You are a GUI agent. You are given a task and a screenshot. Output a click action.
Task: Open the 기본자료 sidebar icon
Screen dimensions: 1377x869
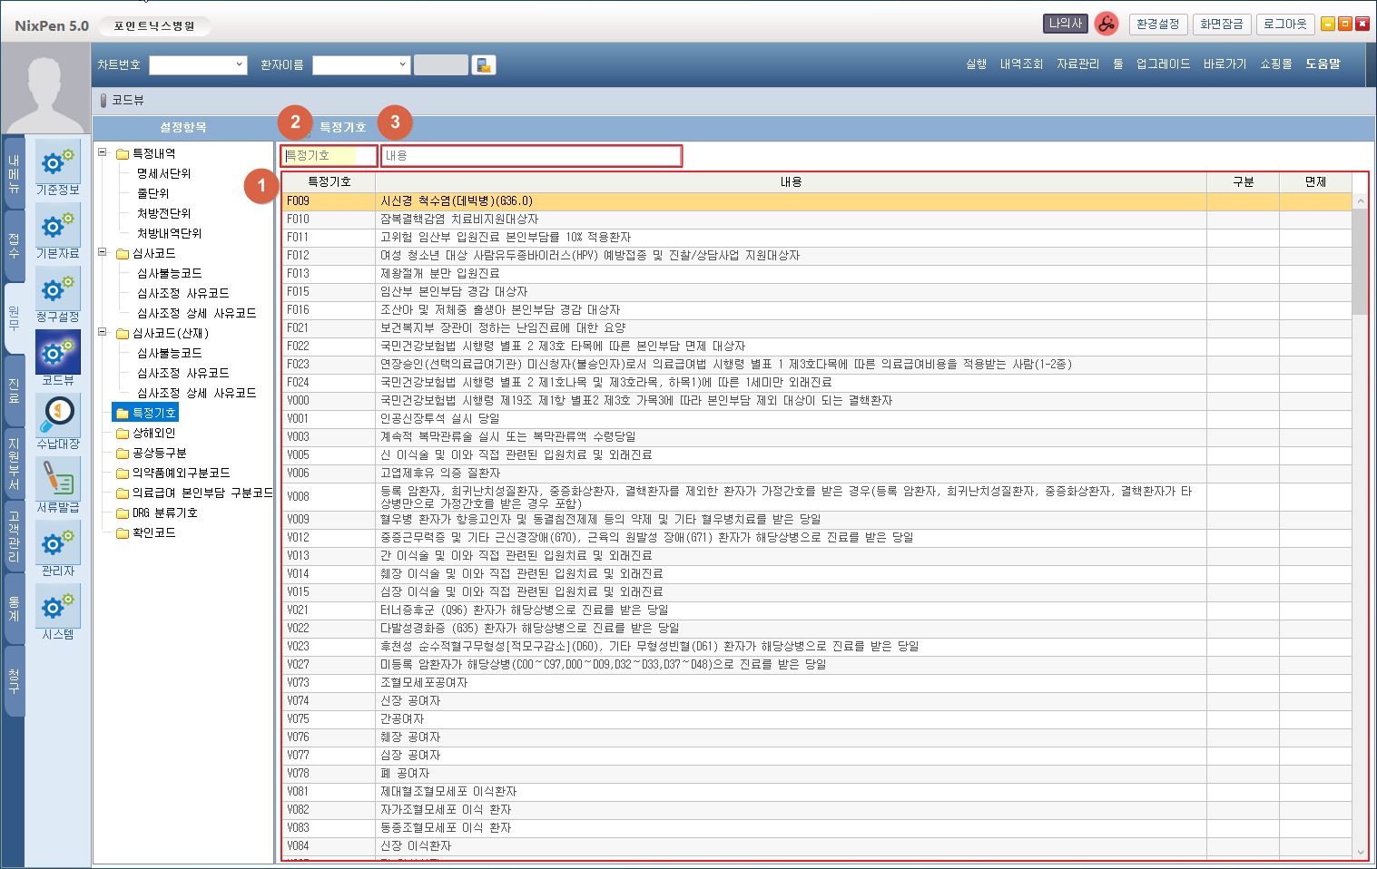tap(58, 227)
